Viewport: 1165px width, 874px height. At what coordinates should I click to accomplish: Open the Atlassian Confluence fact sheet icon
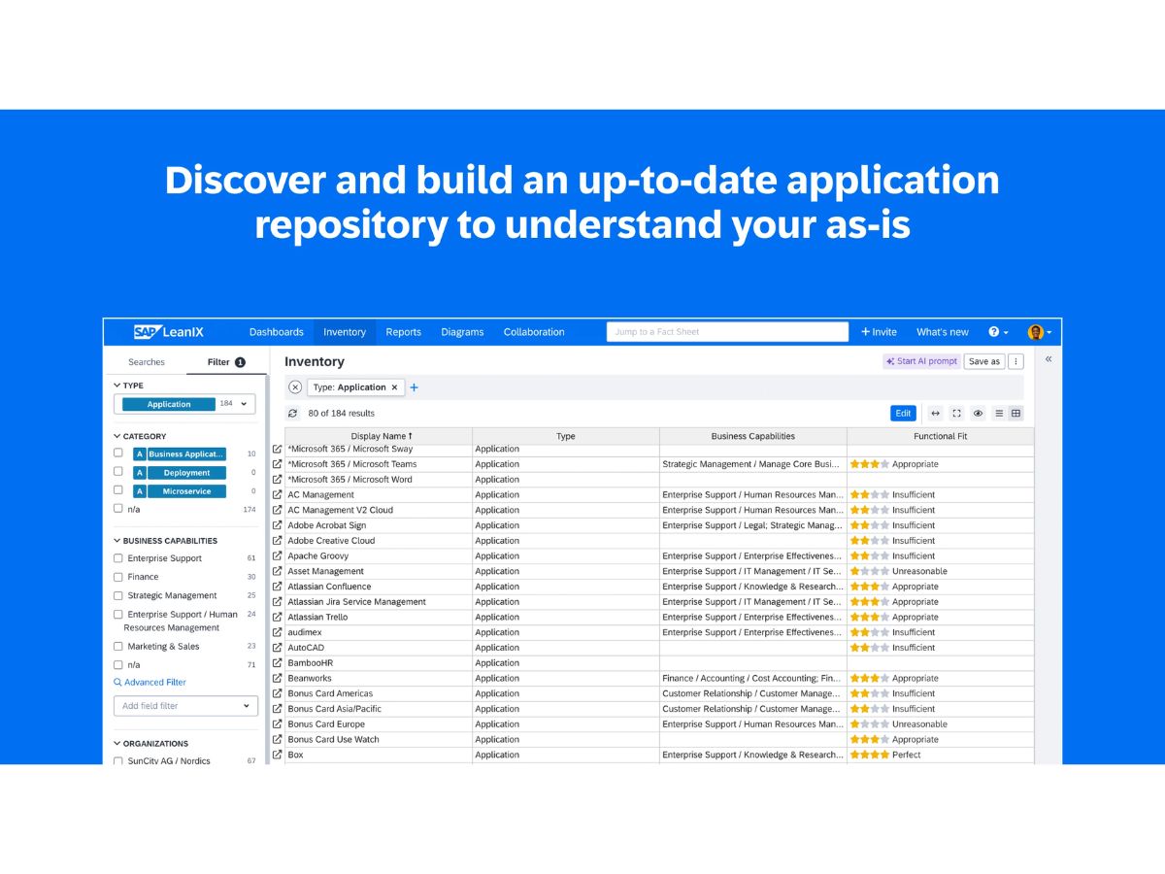pos(278,587)
